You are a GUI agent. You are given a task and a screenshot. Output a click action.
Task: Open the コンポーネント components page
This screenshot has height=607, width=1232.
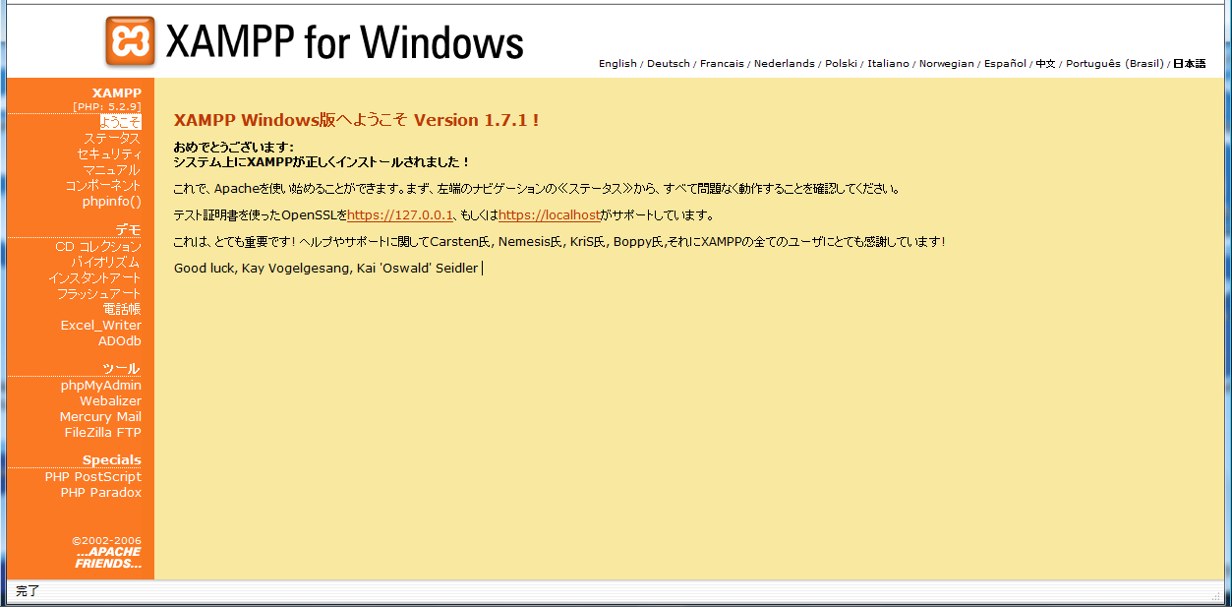pos(103,185)
